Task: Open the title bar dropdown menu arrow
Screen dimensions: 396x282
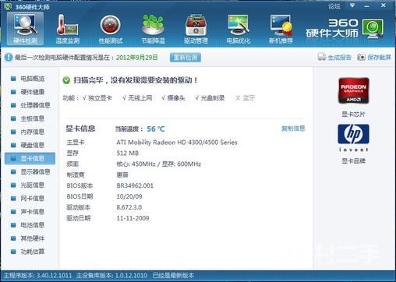Action: point(352,5)
